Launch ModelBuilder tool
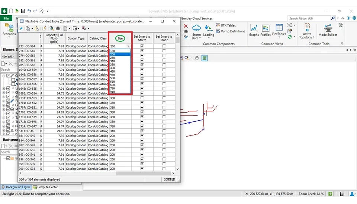The width and height of the screenshot is (357, 204). click(327, 31)
